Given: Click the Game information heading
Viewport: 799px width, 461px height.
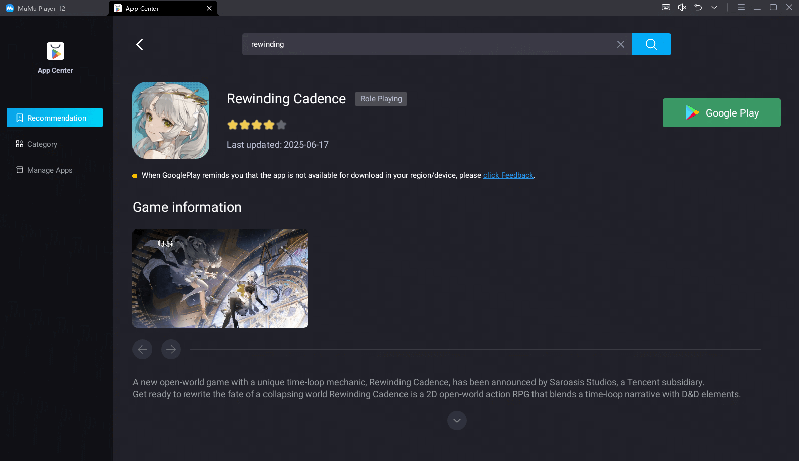Looking at the screenshot, I should 187,207.
